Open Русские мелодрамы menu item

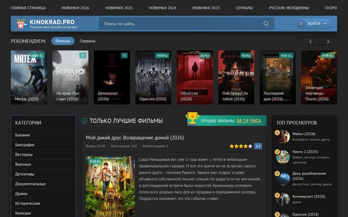click(x=289, y=8)
